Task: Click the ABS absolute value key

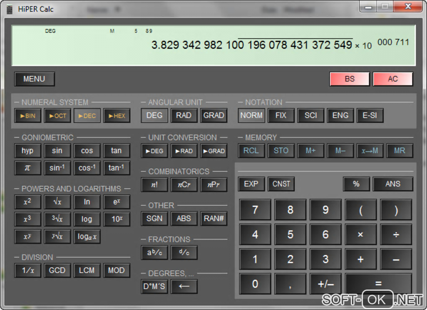Action: click(184, 218)
